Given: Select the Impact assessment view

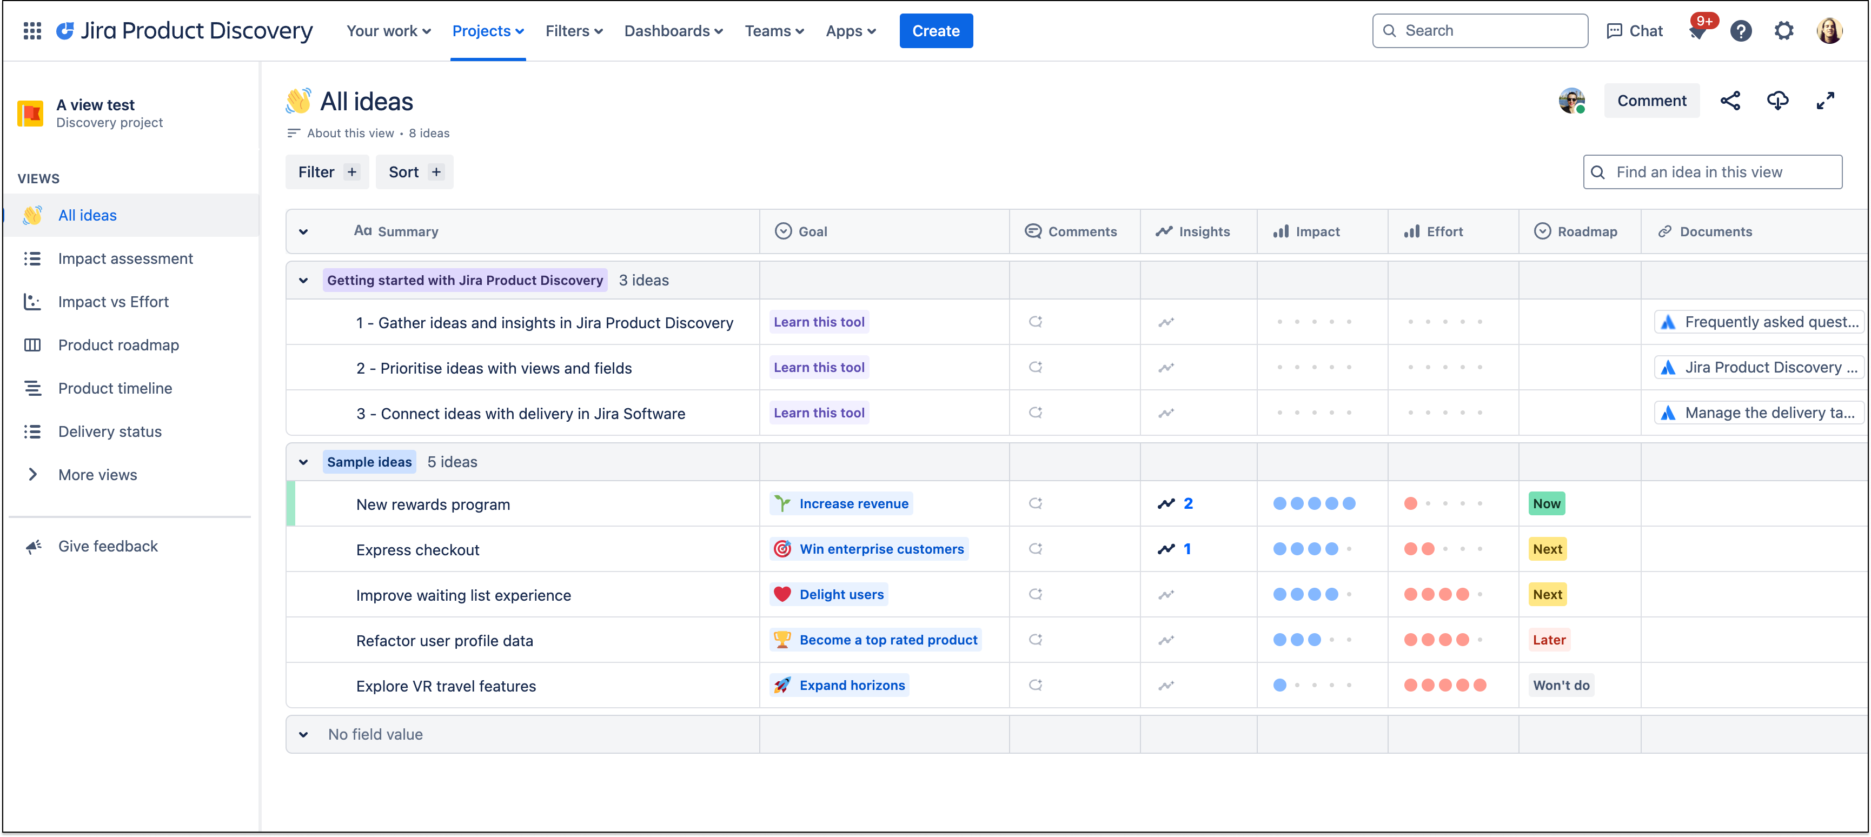Looking at the screenshot, I should pos(125,258).
